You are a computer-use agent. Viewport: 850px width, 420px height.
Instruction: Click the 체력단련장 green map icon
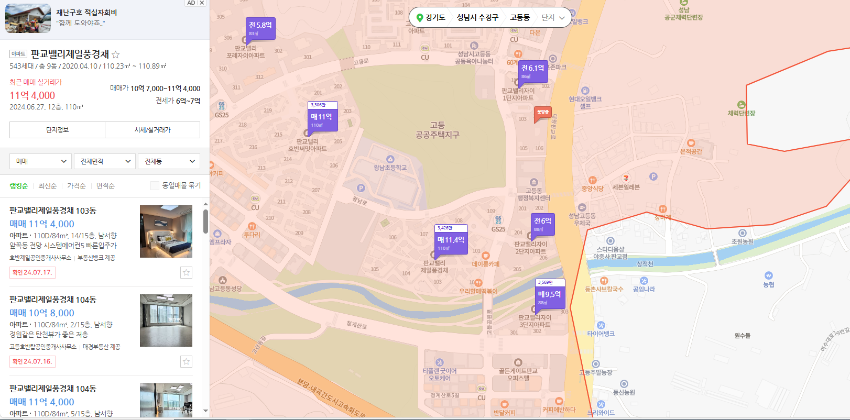pos(741,105)
